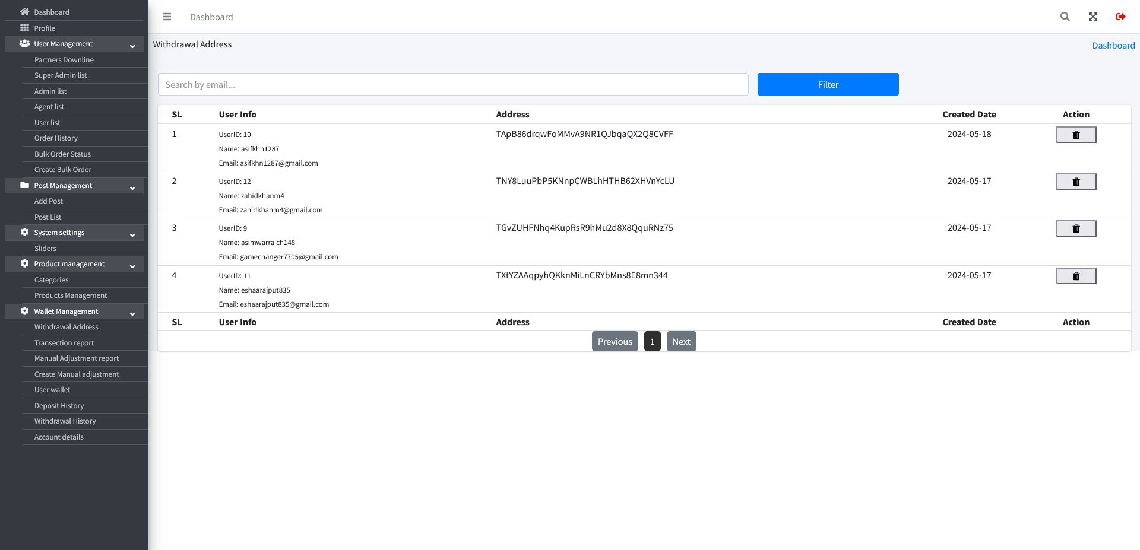
Task: Click the Profile grid icon in sidebar
Action: coord(24,28)
